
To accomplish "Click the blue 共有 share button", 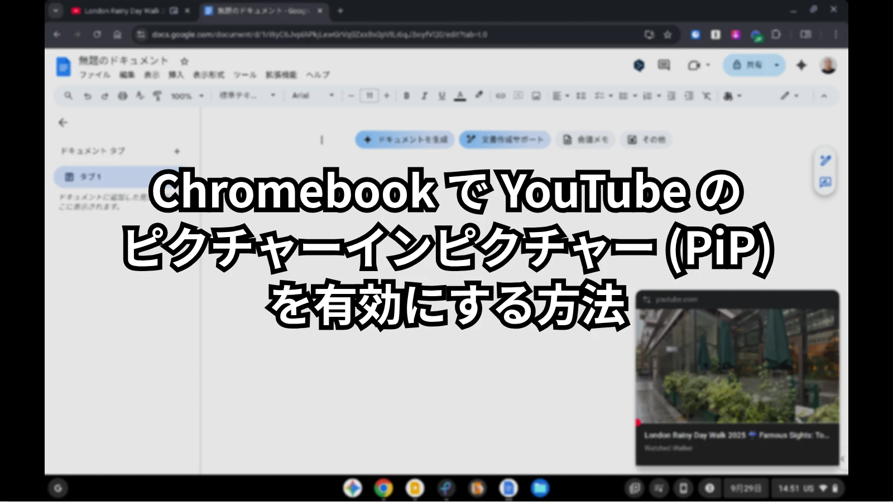I will point(747,65).
